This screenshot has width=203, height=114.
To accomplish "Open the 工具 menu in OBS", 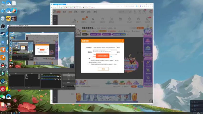I will pyautogui.click(x=27, y=27).
